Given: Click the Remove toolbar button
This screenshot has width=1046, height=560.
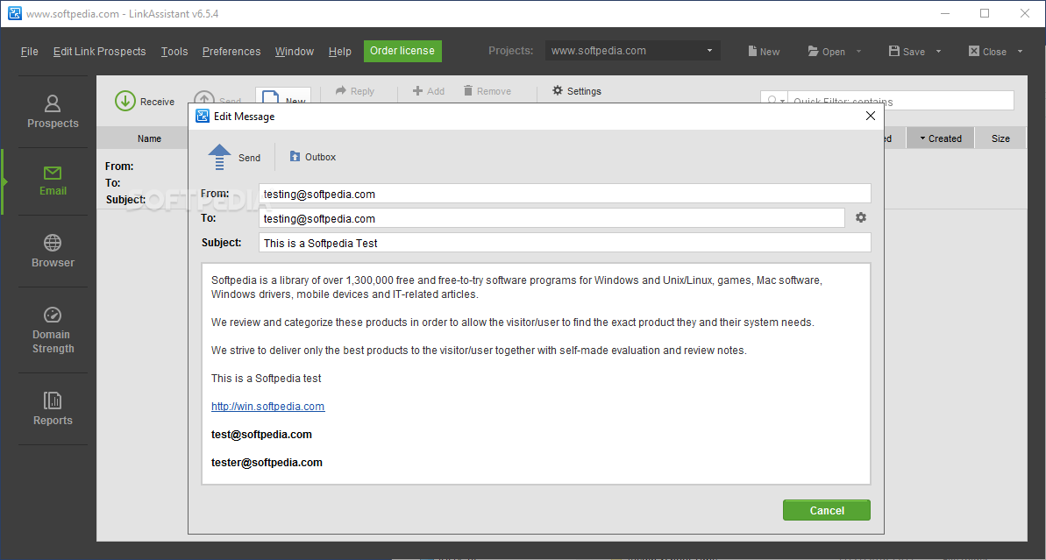Looking at the screenshot, I should 487,91.
